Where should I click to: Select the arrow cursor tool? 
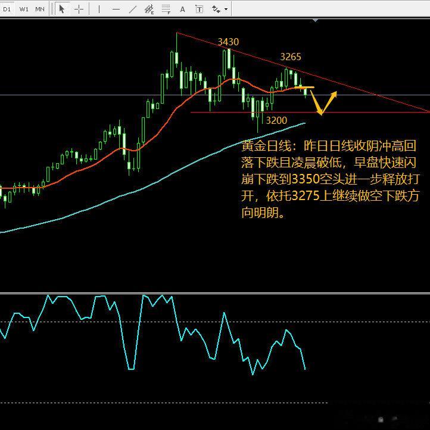pos(62,10)
